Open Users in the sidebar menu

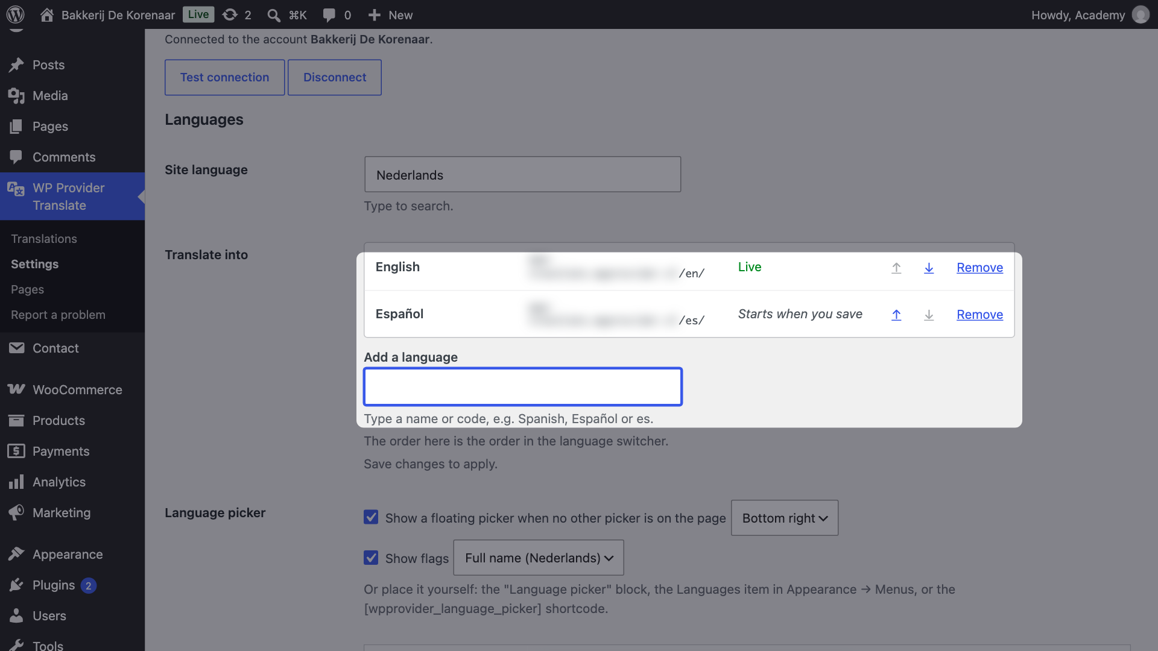(x=72, y=615)
